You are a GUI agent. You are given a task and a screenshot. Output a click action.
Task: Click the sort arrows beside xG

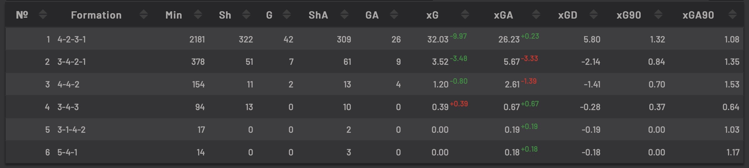(465, 14)
